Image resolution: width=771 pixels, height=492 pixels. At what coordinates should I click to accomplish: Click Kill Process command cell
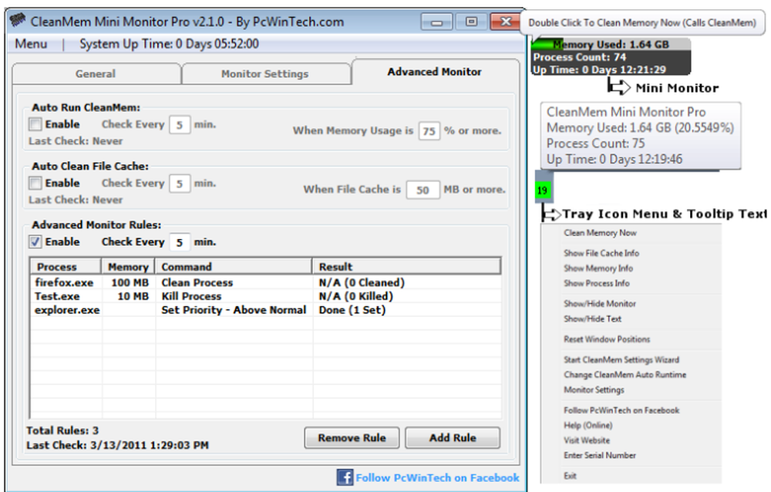(x=191, y=296)
